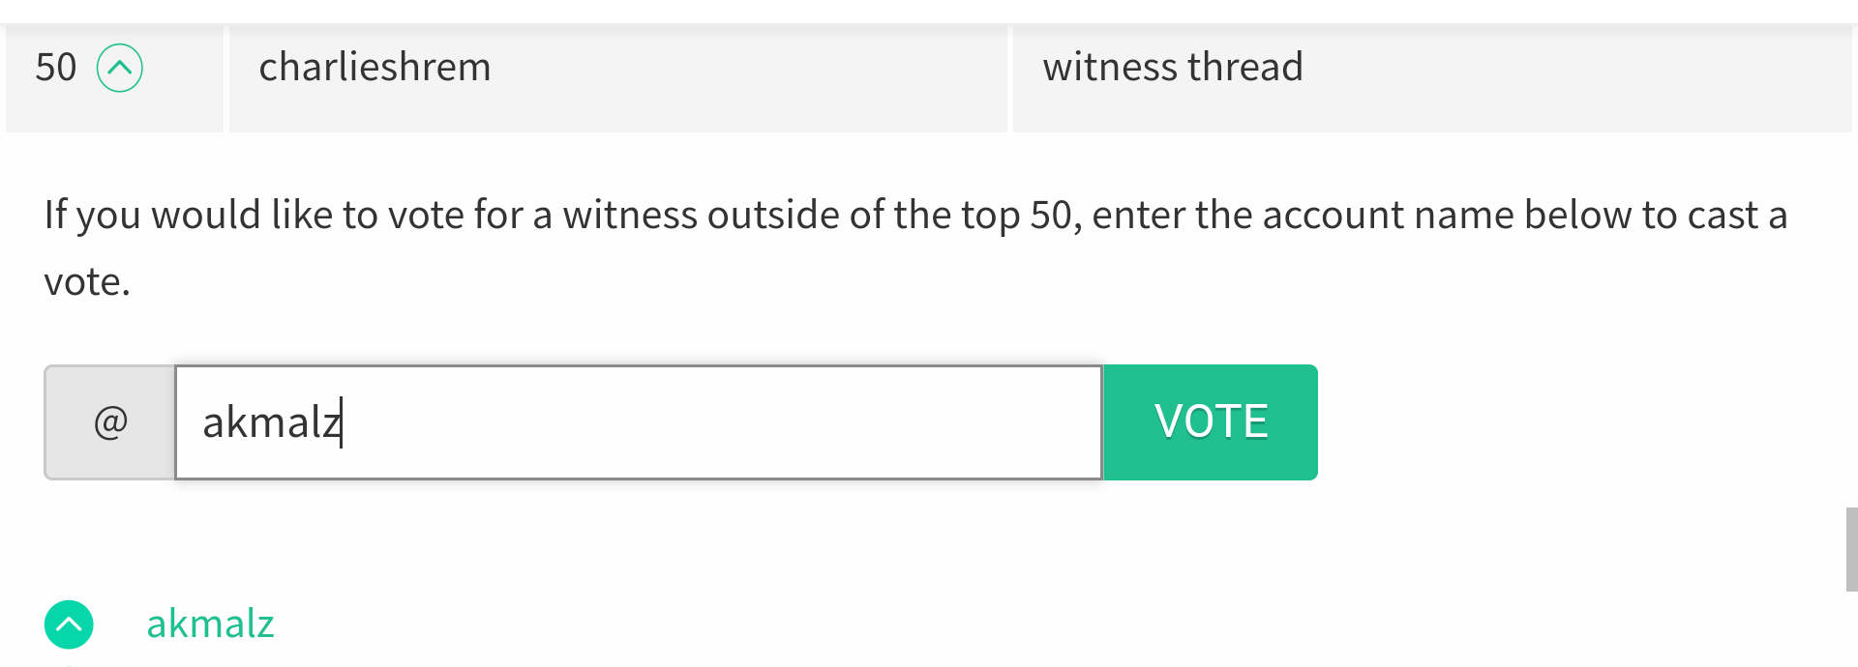The height and width of the screenshot is (667, 1858).
Task: Click the @ prefix addon box
Action: (x=109, y=422)
